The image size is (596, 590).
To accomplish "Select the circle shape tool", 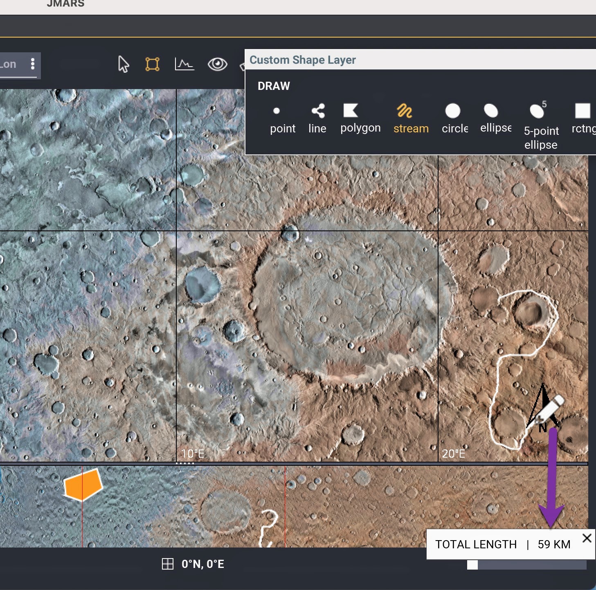I will coord(454,119).
